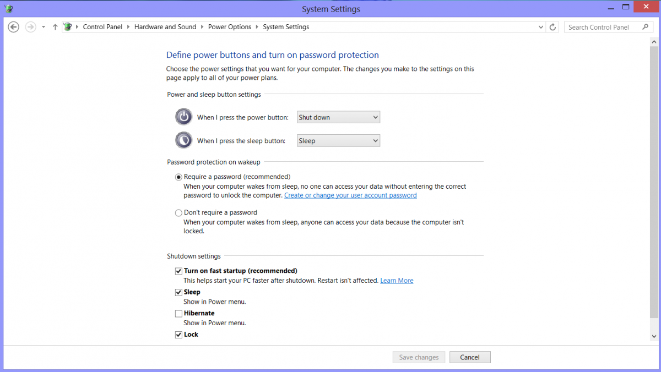Click the When I press the sleep button label
Viewport: 661px width, 372px height.
pos(241,141)
